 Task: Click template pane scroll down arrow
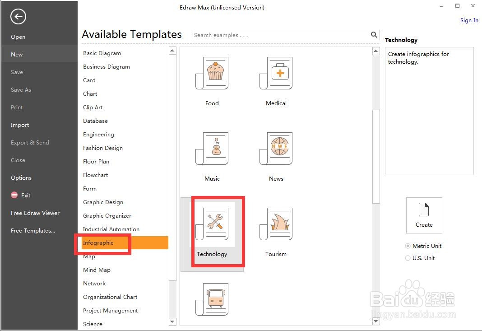376,322
